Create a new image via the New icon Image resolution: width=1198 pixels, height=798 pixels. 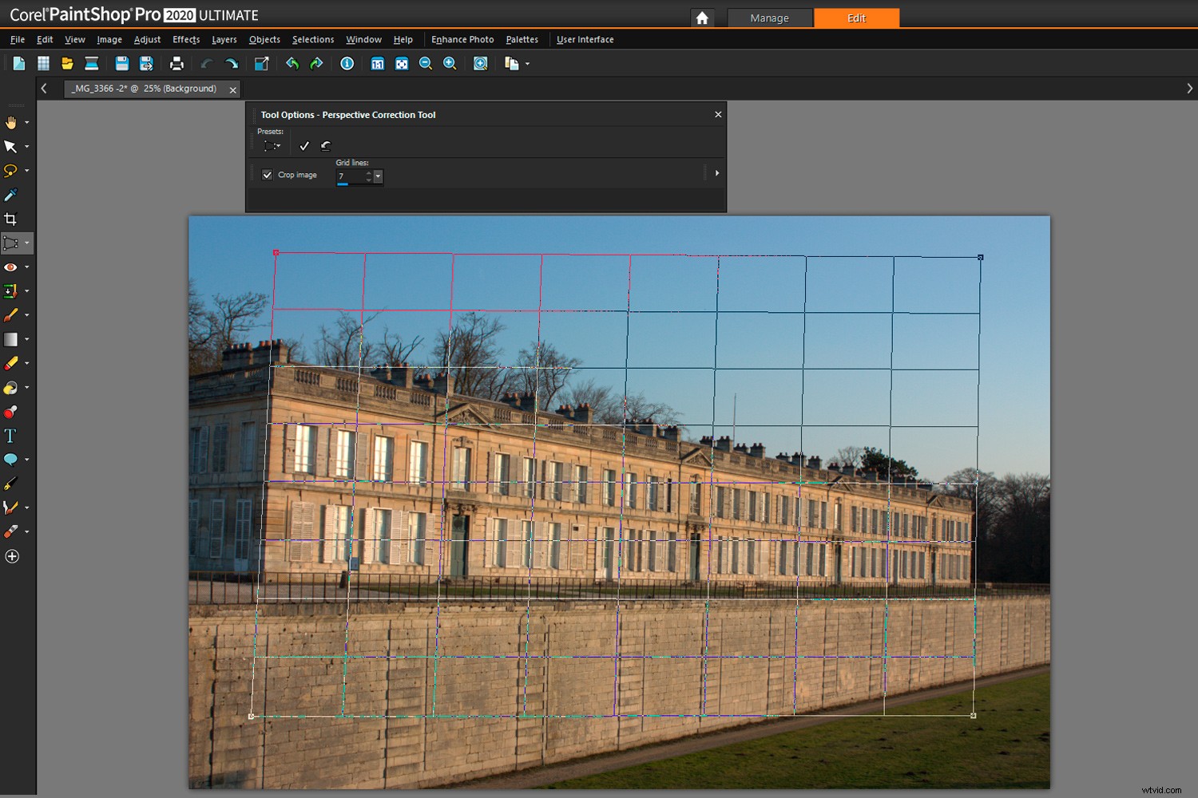(18, 64)
